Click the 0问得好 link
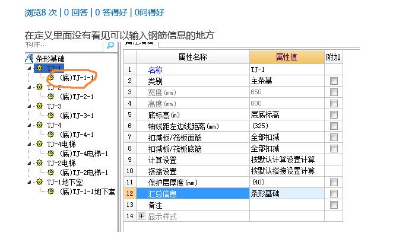Image resolution: width=393 pixels, height=236 pixels. [150, 12]
